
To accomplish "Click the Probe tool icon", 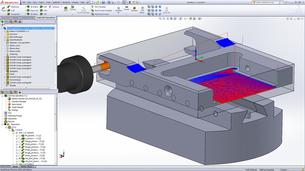I will 3,9.
